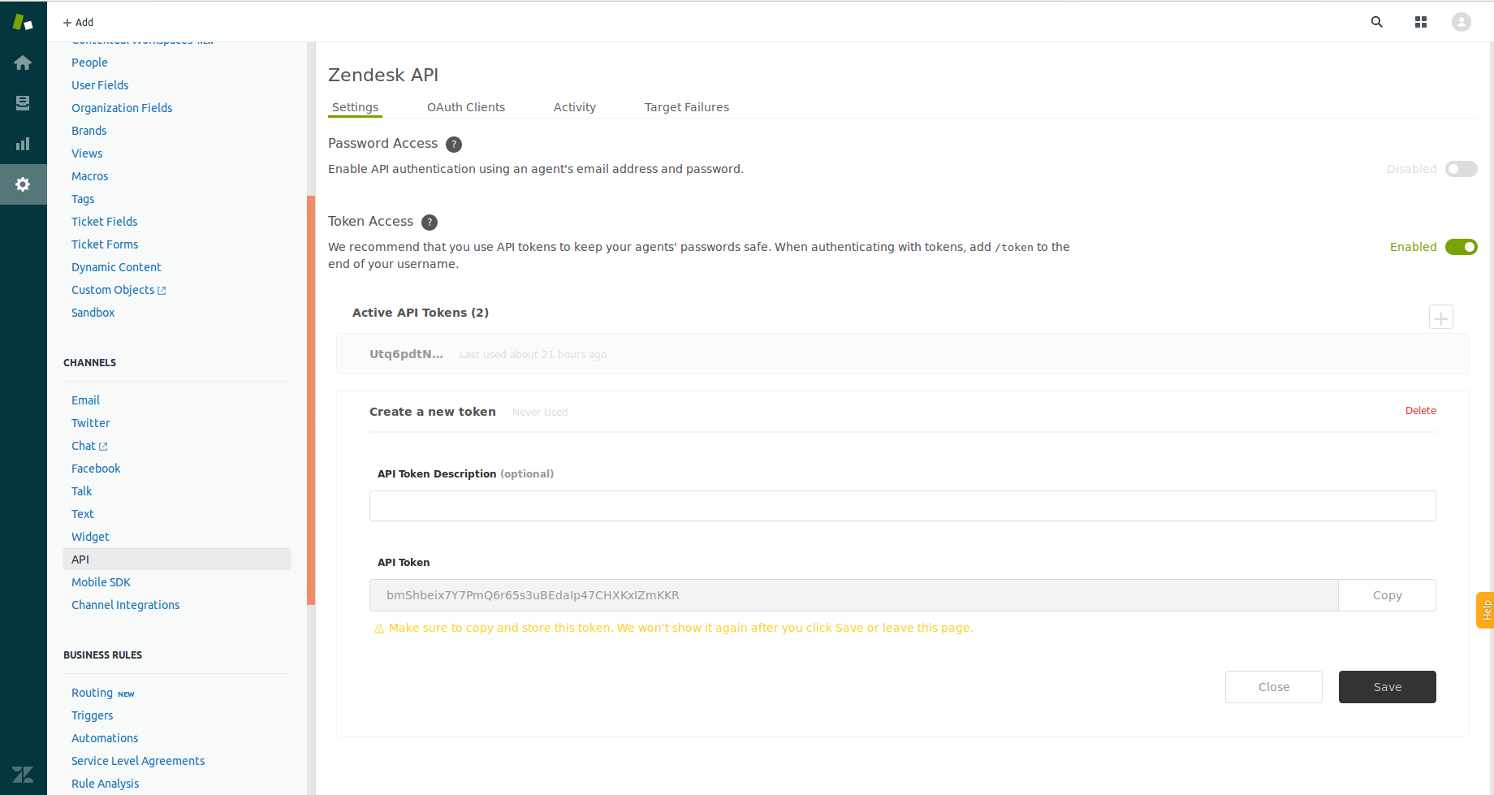Toggle the Password Access switch
Image resolution: width=1494 pixels, height=795 pixels.
1462,169
